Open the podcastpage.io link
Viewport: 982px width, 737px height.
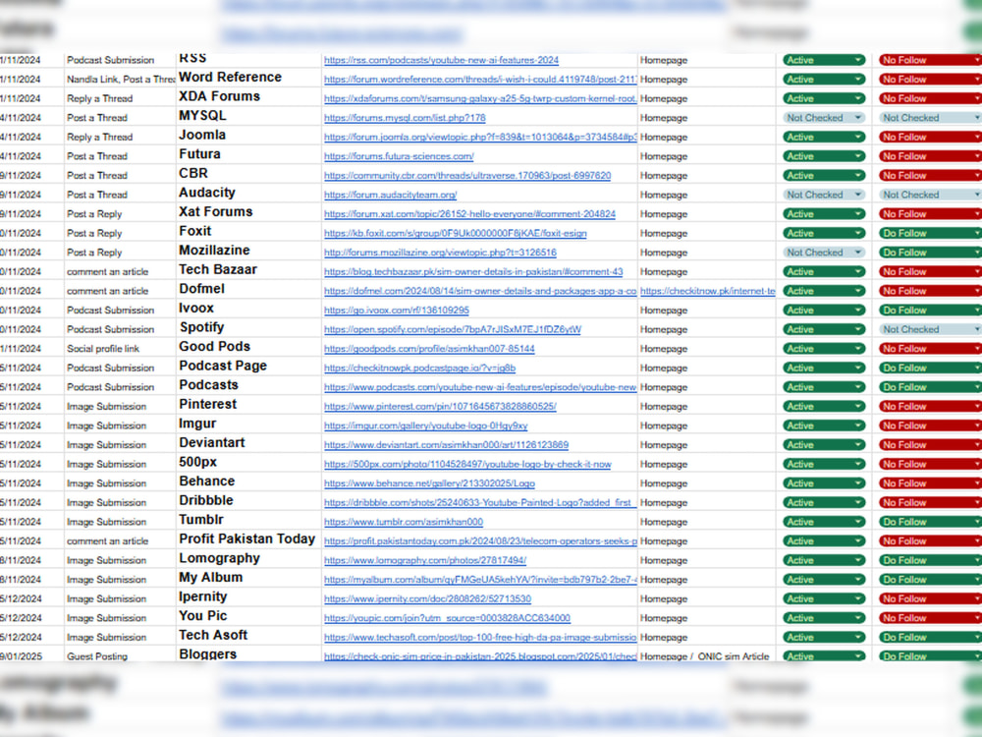tap(419, 368)
